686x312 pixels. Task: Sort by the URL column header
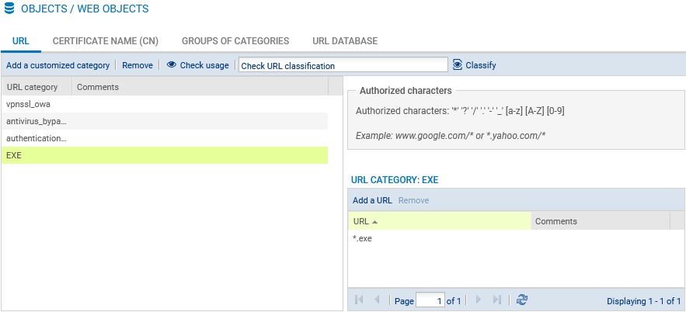(439, 221)
